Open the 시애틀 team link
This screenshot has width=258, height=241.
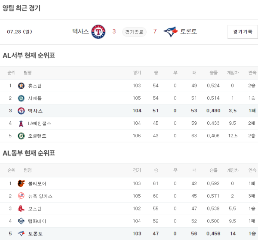(x=35, y=98)
